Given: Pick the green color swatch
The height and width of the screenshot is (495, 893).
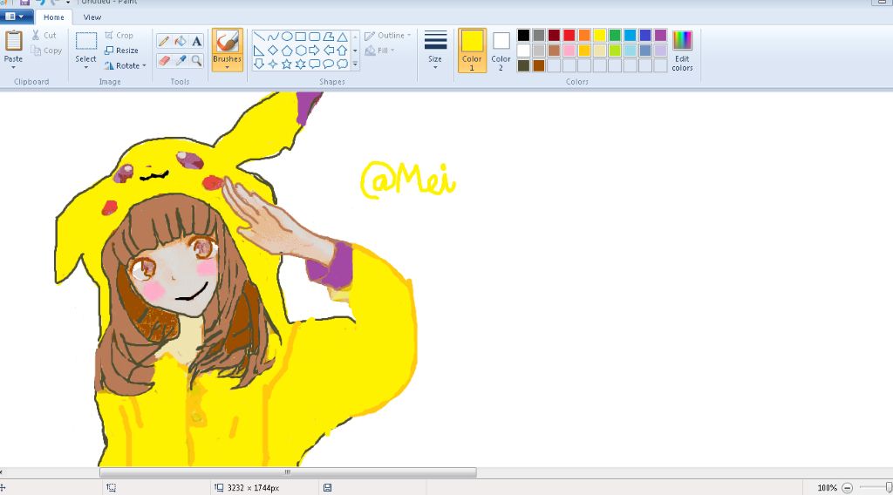Looking at the screenshot, I should (x=615, y=35).
